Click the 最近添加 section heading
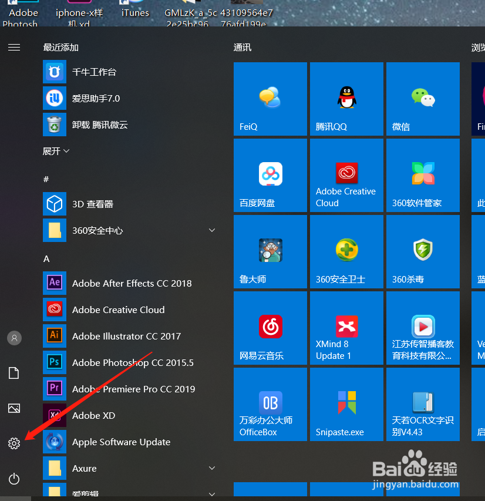This screenshot has height=501, width=485. pyautogui.click(x=60, y=48)
